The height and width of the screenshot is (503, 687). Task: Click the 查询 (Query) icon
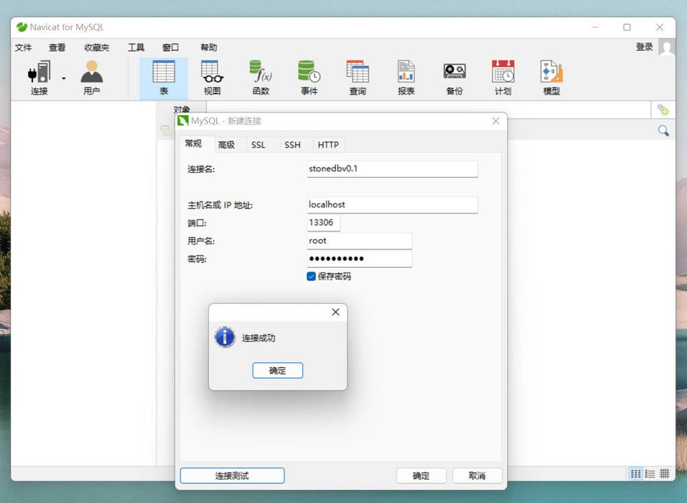point(357,73)
